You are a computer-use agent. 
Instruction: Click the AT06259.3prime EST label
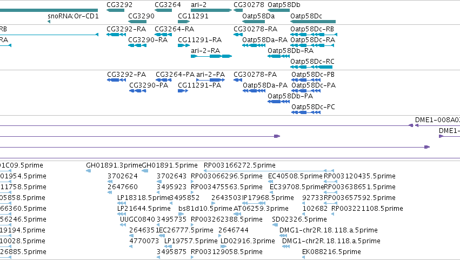[x=261, y=209]
